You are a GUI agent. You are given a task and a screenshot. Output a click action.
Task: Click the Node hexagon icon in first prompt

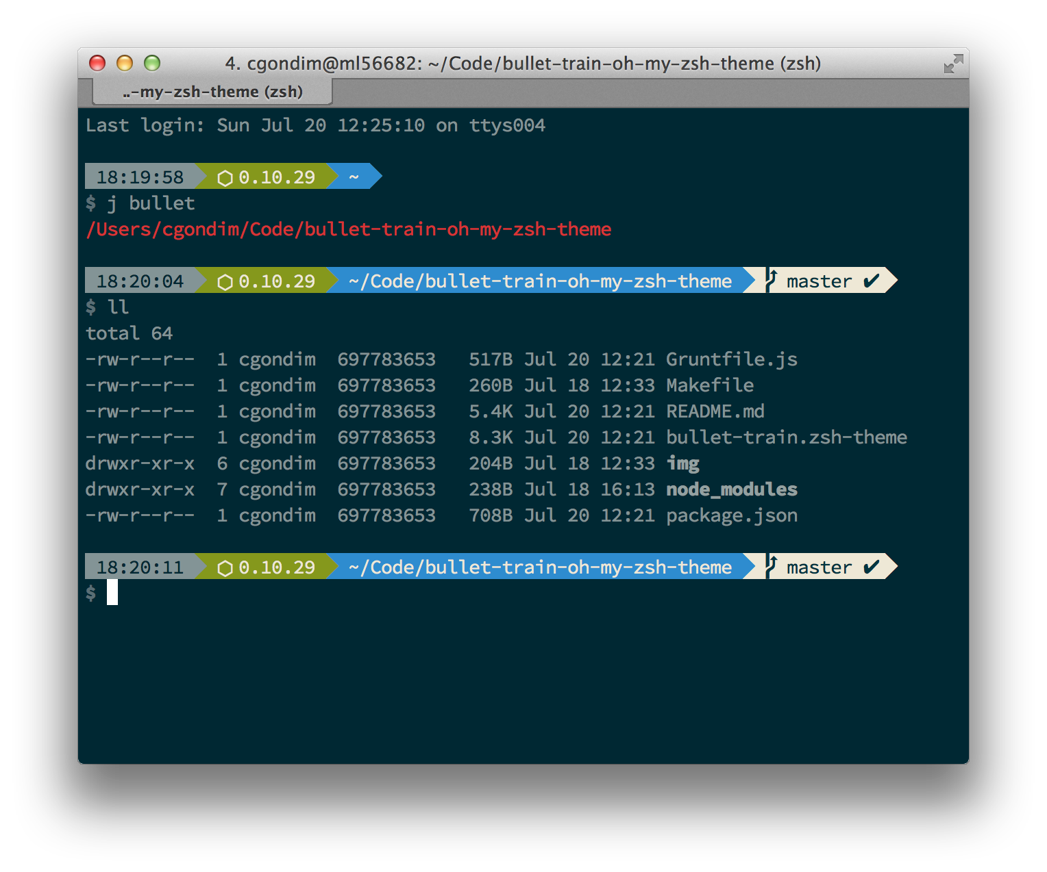tap(225, 179)
